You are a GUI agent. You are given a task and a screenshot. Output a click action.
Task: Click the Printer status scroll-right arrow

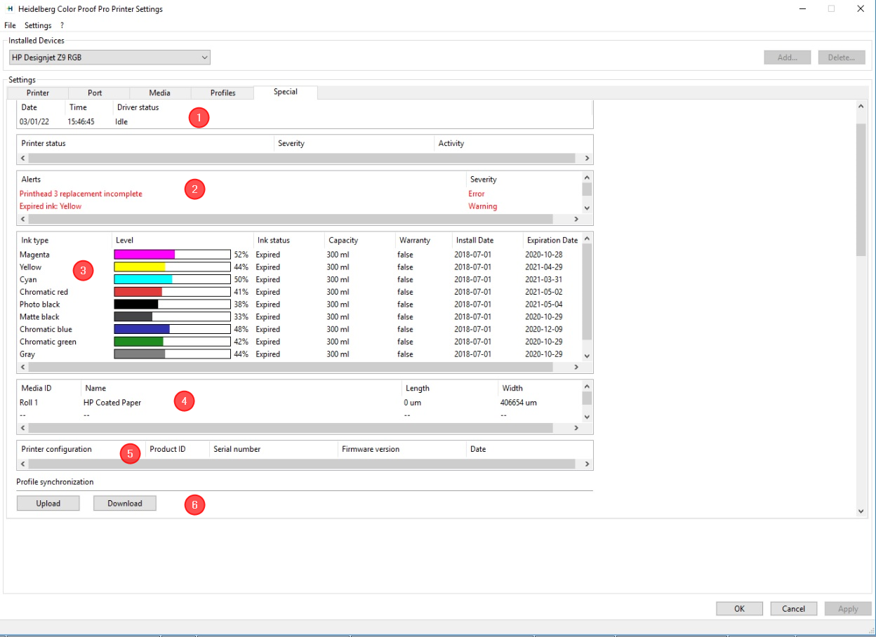[x=587, y=159]
